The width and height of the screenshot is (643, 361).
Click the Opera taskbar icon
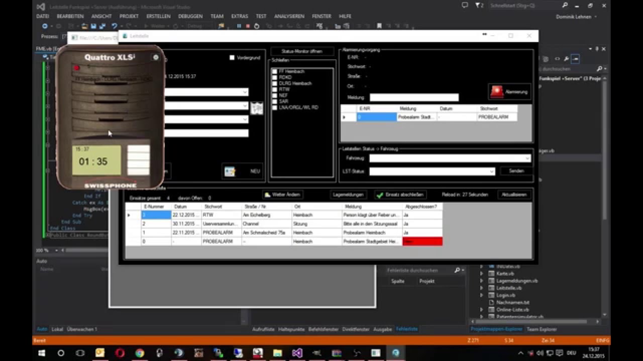click(120, 353)
